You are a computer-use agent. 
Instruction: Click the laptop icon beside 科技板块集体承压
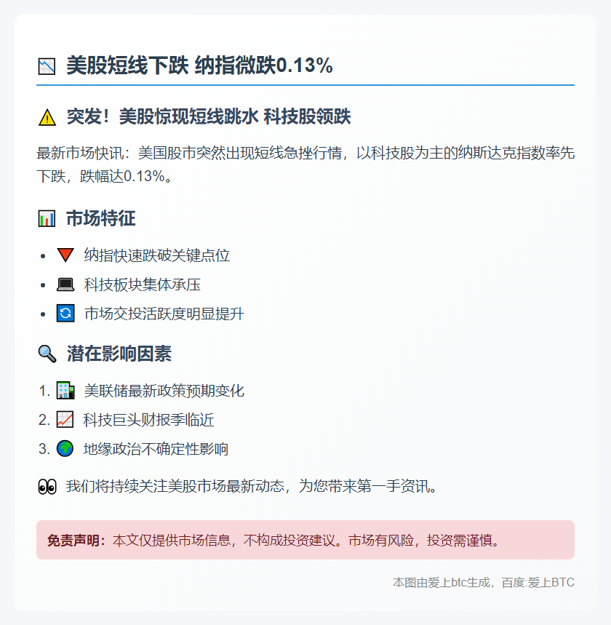pos(65,284)
